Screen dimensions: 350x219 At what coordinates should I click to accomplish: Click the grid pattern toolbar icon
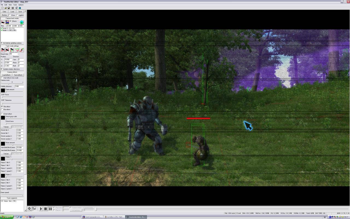pos(13,8)
